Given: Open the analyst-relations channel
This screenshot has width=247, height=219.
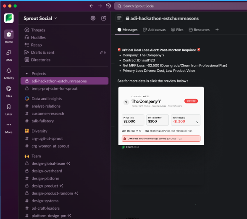Looking at the screenshot, I should click(x=65, y=106).
